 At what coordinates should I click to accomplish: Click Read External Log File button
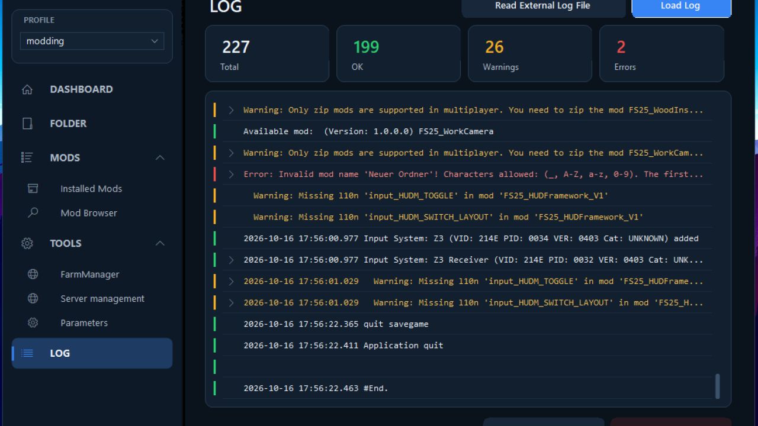coord(543,7)
